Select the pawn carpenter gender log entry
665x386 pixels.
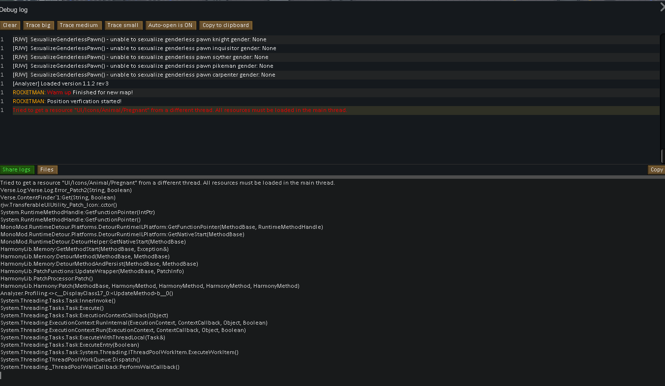pyautogui.click(x=330, y=75)
